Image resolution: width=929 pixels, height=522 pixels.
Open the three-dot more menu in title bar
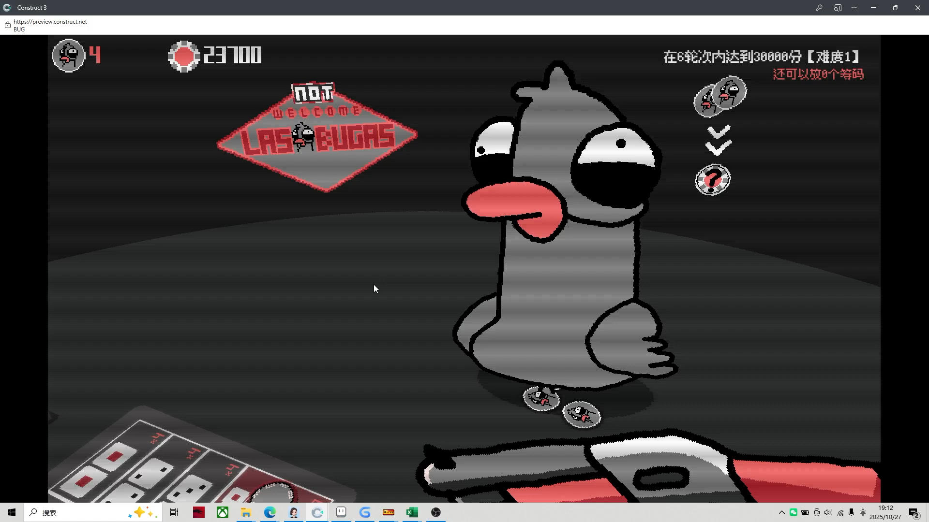854,8
